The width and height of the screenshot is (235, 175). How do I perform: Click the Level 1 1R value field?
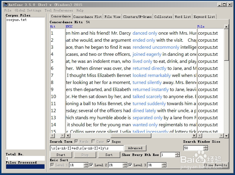tap(77, 165)
